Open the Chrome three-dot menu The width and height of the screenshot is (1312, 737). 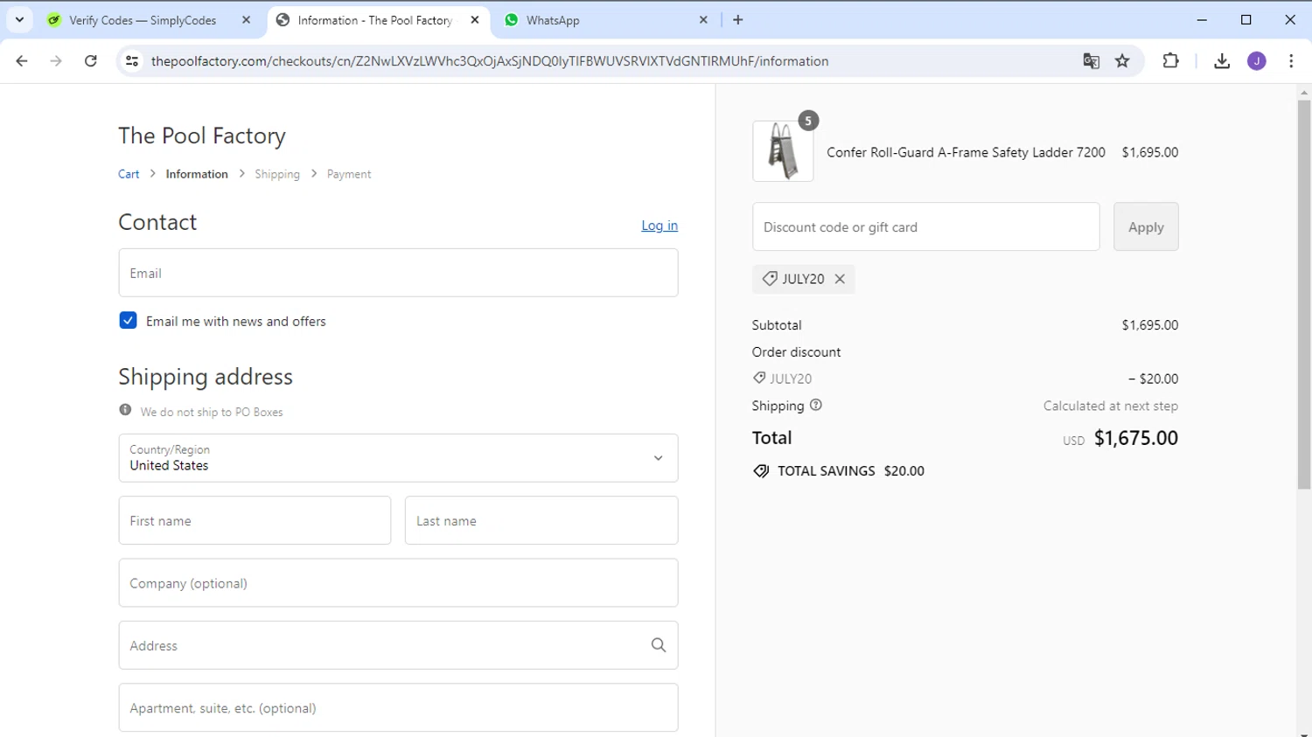pos(1291,61)
